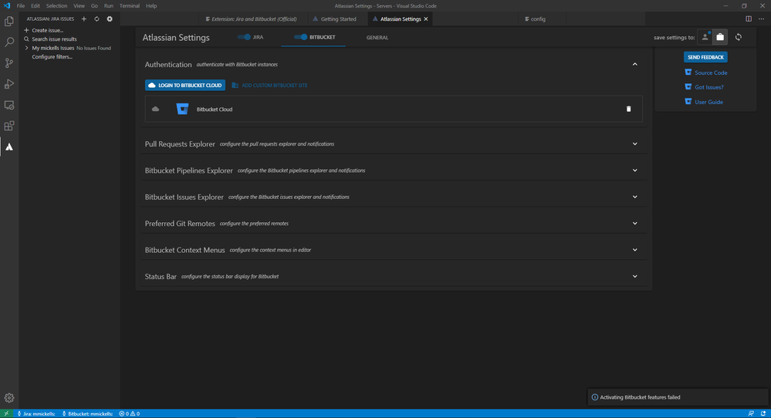Open the editor More Actions ellipsis
This screenshot has height=418, width=771.
pos(761,19)
